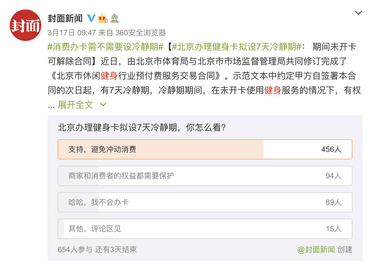Select poll option 哈哈，我不会办卡
Screen dimensions: 371x266
click(x=205, y=202)
